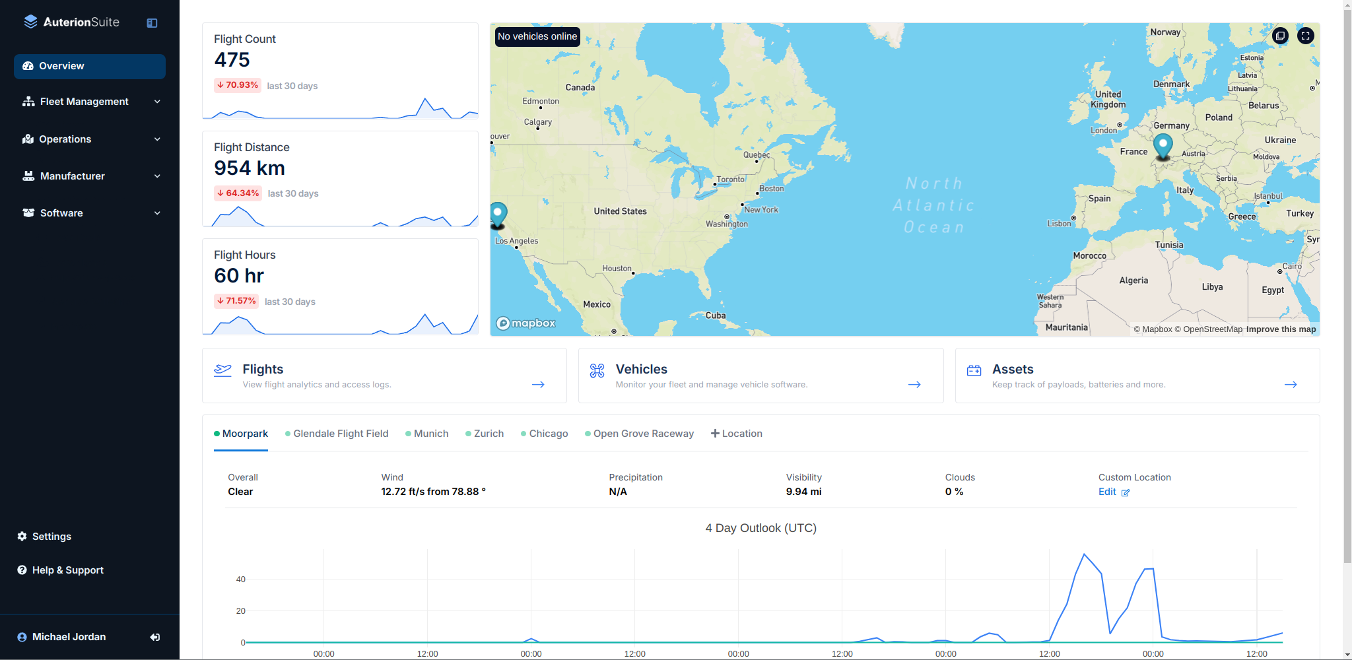Collapse the sidebar with the panel icon
Screen dimensions: 1352x660
(x=152, y=23)
